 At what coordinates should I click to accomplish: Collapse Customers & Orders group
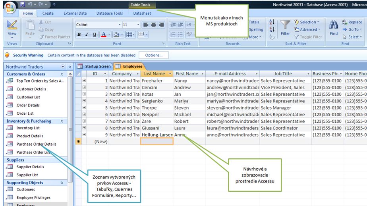62,74
